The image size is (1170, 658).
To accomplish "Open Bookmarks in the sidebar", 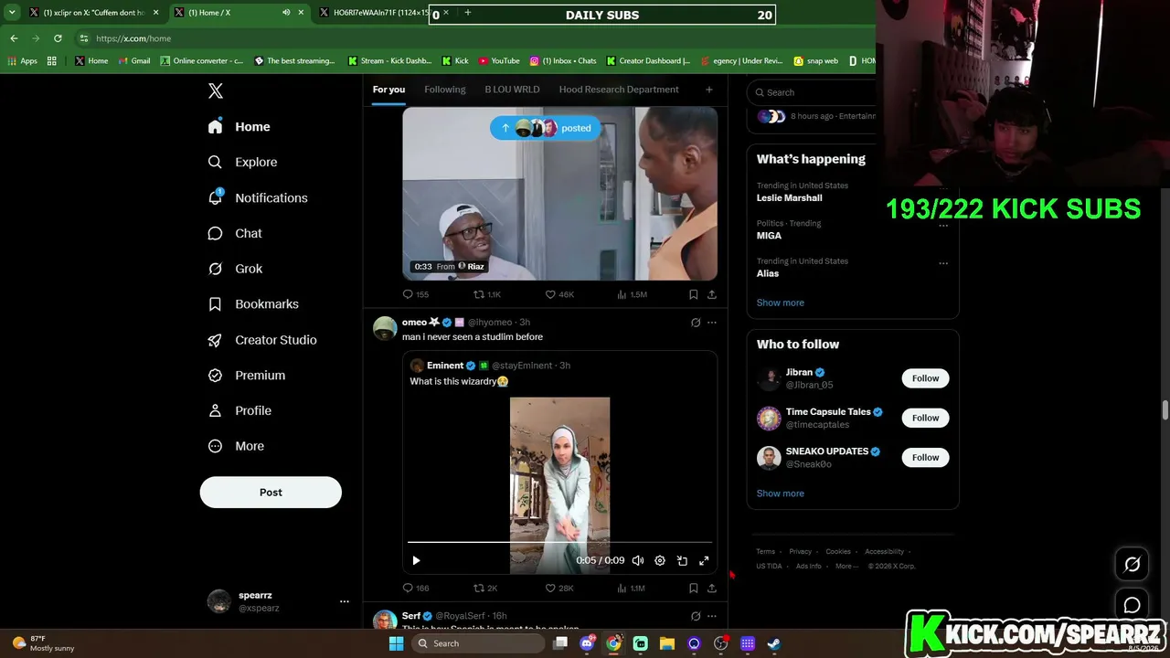I will [x=254, y=304].
